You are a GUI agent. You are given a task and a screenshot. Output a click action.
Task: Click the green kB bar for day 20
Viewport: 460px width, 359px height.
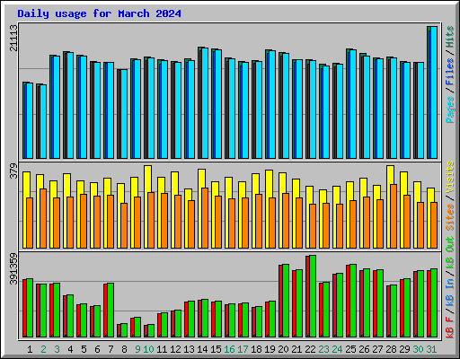coord(286,301)
